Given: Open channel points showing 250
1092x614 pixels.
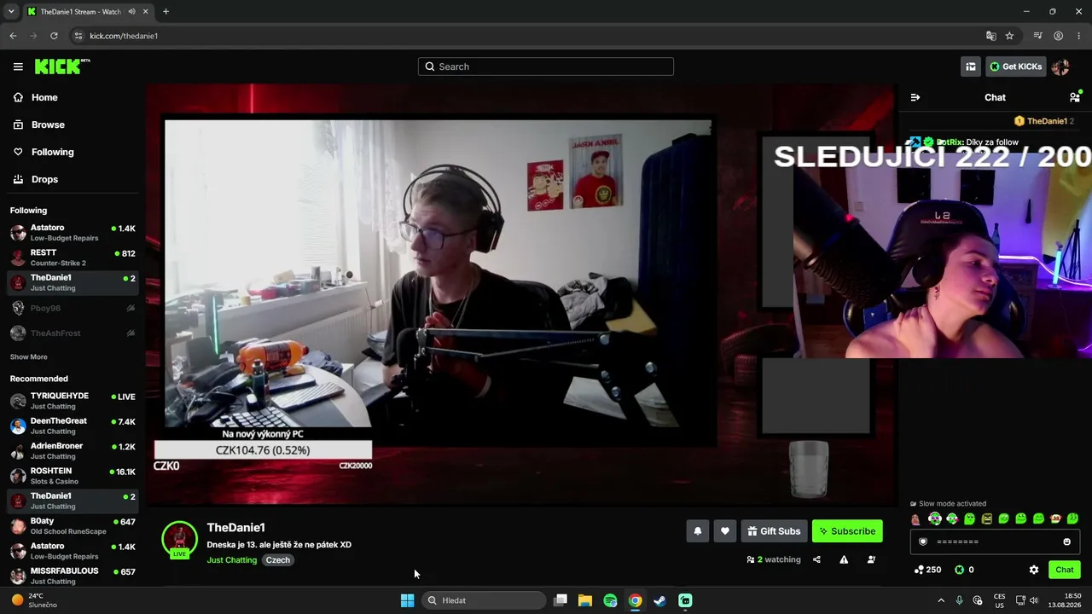Looking at the screenshot, I should point(927,570).
